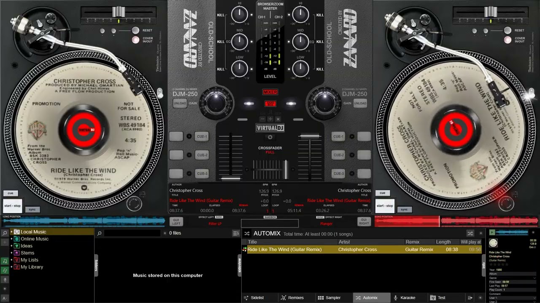Click the right turntable pitch dial

[506, 203]
